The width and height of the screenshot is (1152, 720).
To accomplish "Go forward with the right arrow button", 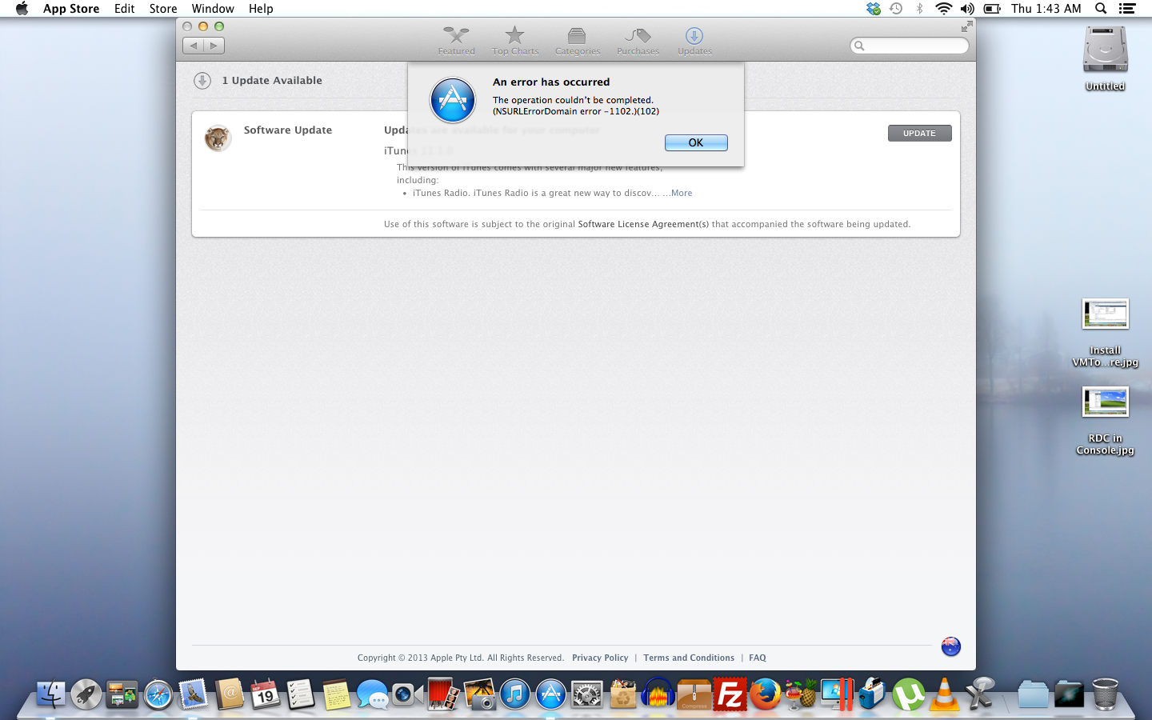I will click(x=214, y=46).
